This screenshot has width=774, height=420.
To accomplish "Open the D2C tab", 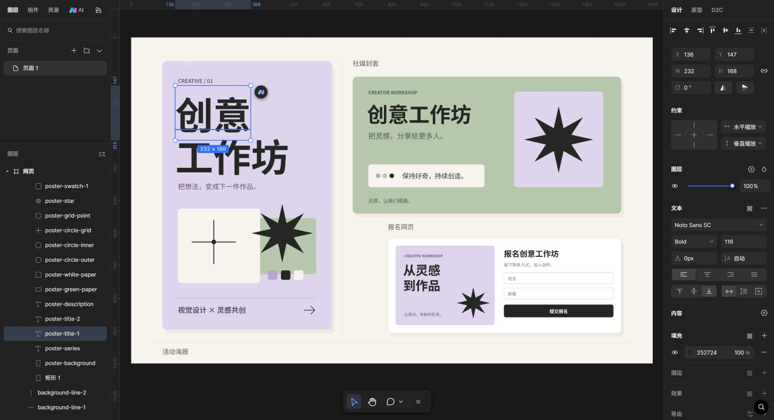I will point(717,10).
